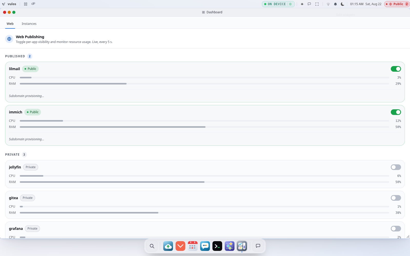Click the ON DEVICE status button
Viewport: 410px width, 256px height.
[x=278, y=4]
